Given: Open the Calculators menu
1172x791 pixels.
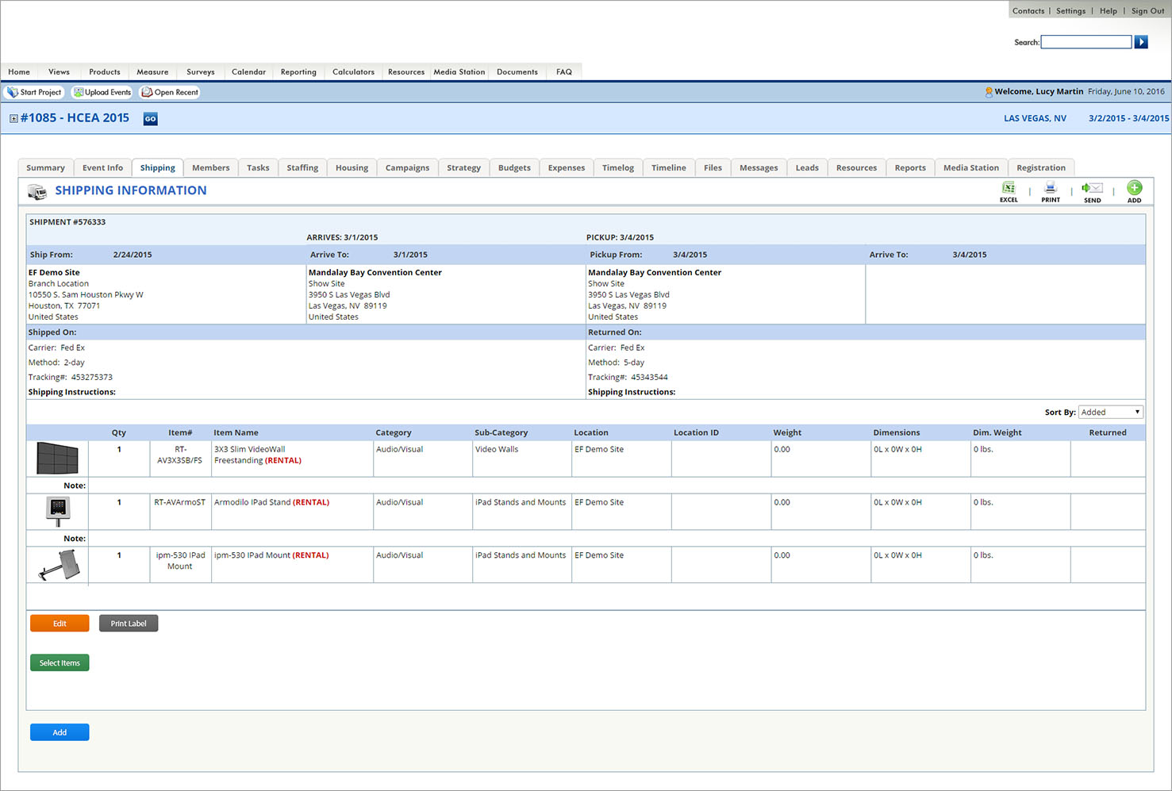Looking at the screenshot, I should point(353,71).
